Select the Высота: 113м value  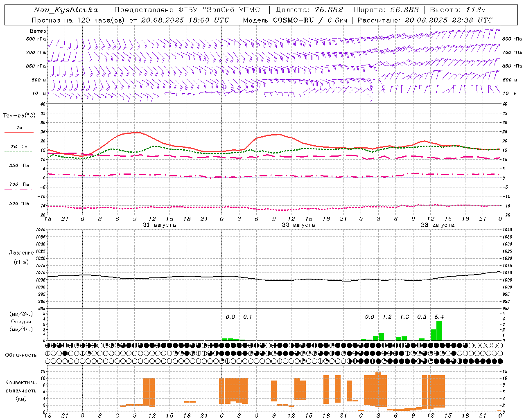coord(458,10)
